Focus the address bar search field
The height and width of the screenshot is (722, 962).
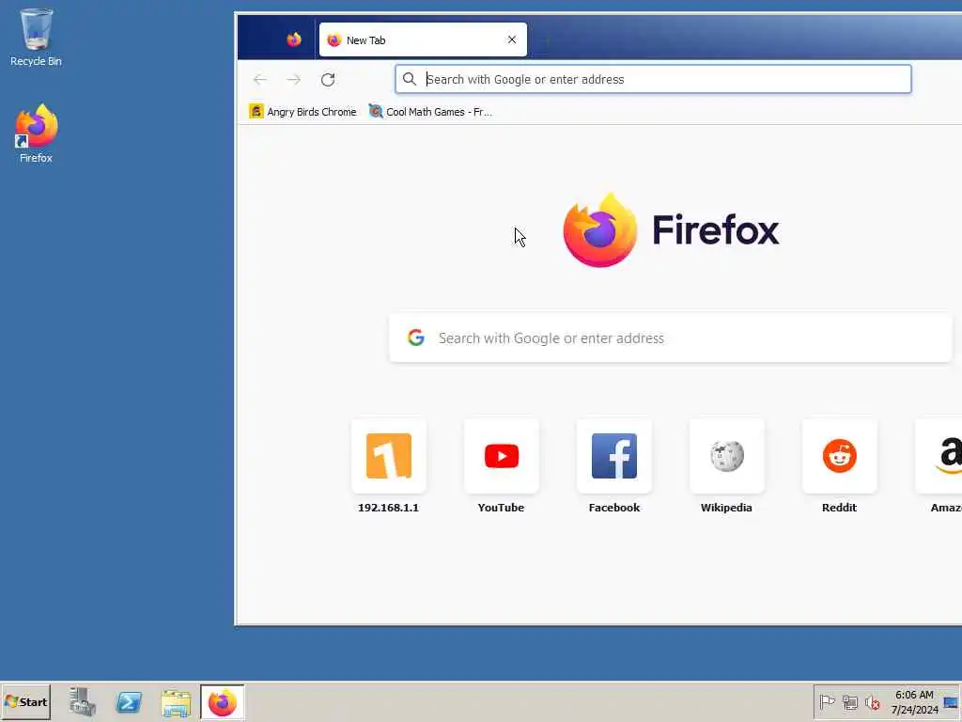point(654,79)
